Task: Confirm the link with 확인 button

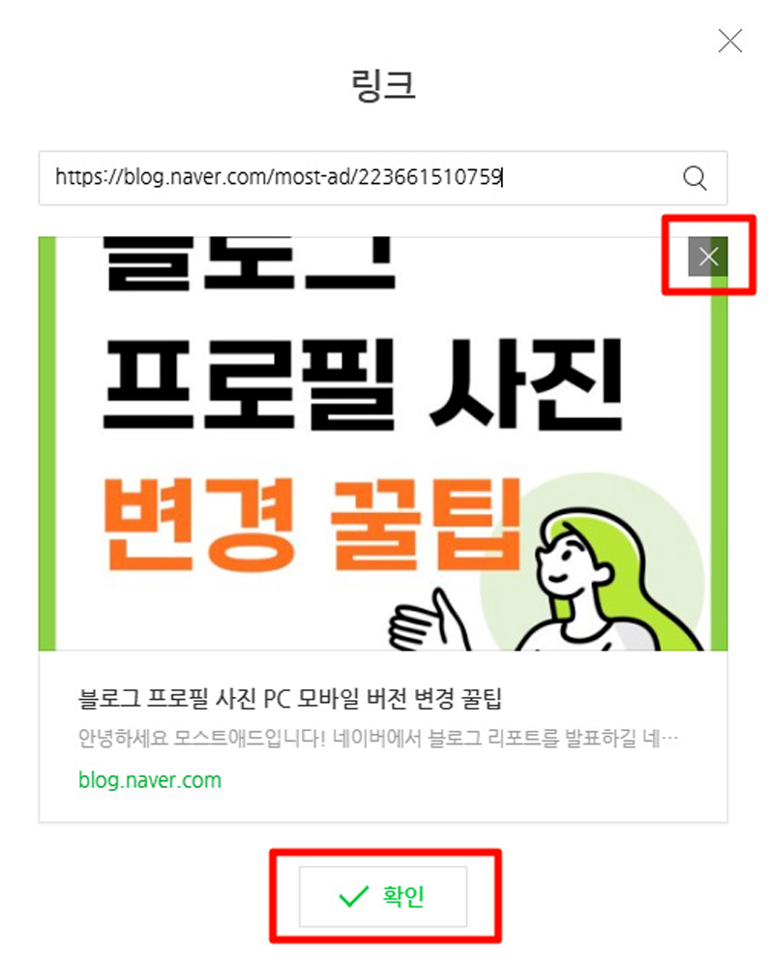Action: tap(383, 896)
